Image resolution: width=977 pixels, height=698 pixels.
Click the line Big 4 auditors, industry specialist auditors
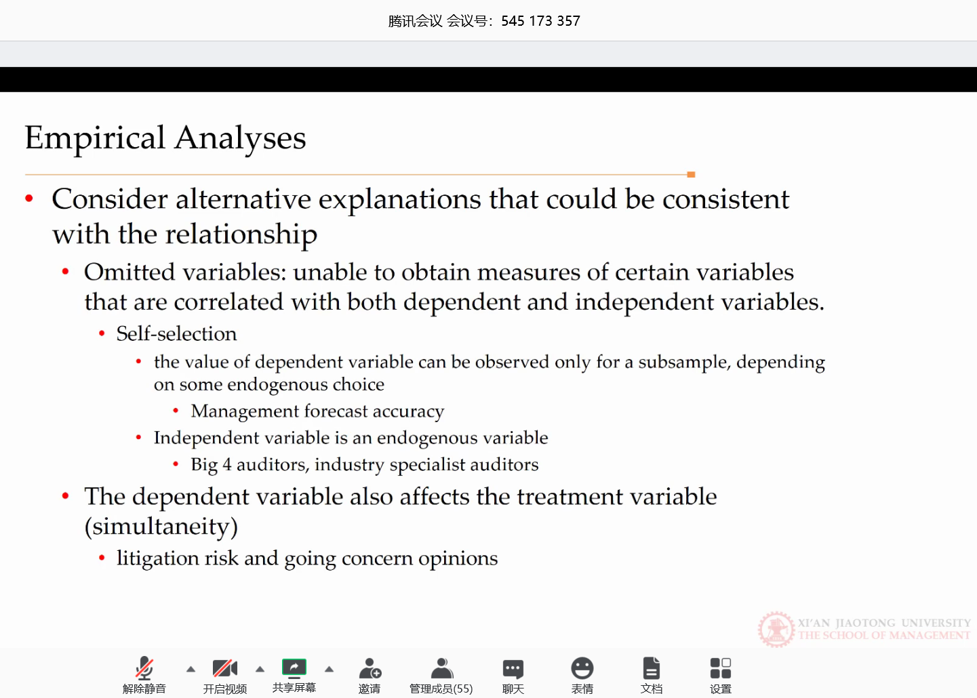point(365,465)
